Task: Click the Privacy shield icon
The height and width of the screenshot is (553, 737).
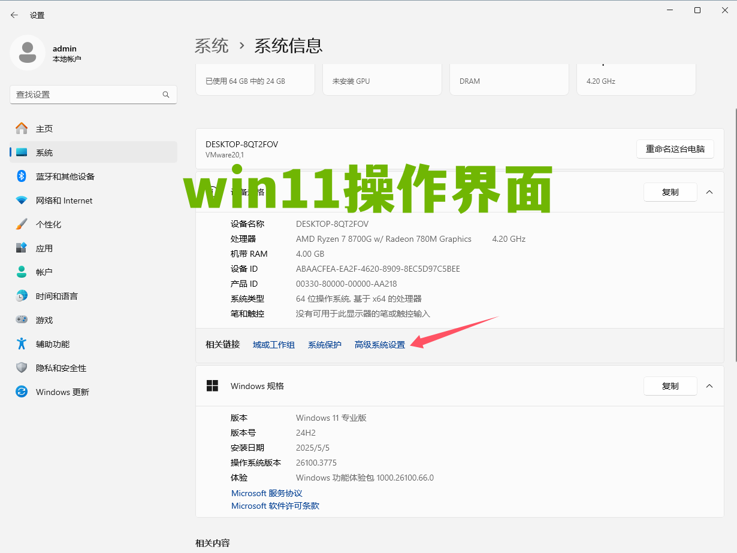Action: 22,367
